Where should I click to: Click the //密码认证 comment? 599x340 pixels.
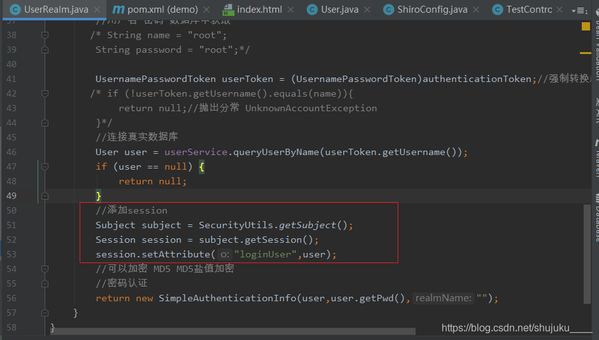point(122,283)
